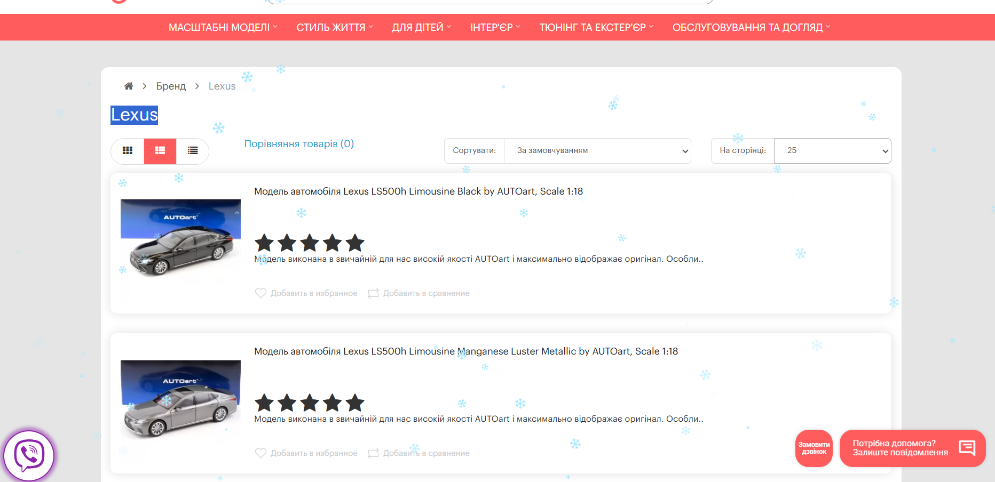
Task: Click compare arrows icon for Manganese Luster model
Action: 374,453
